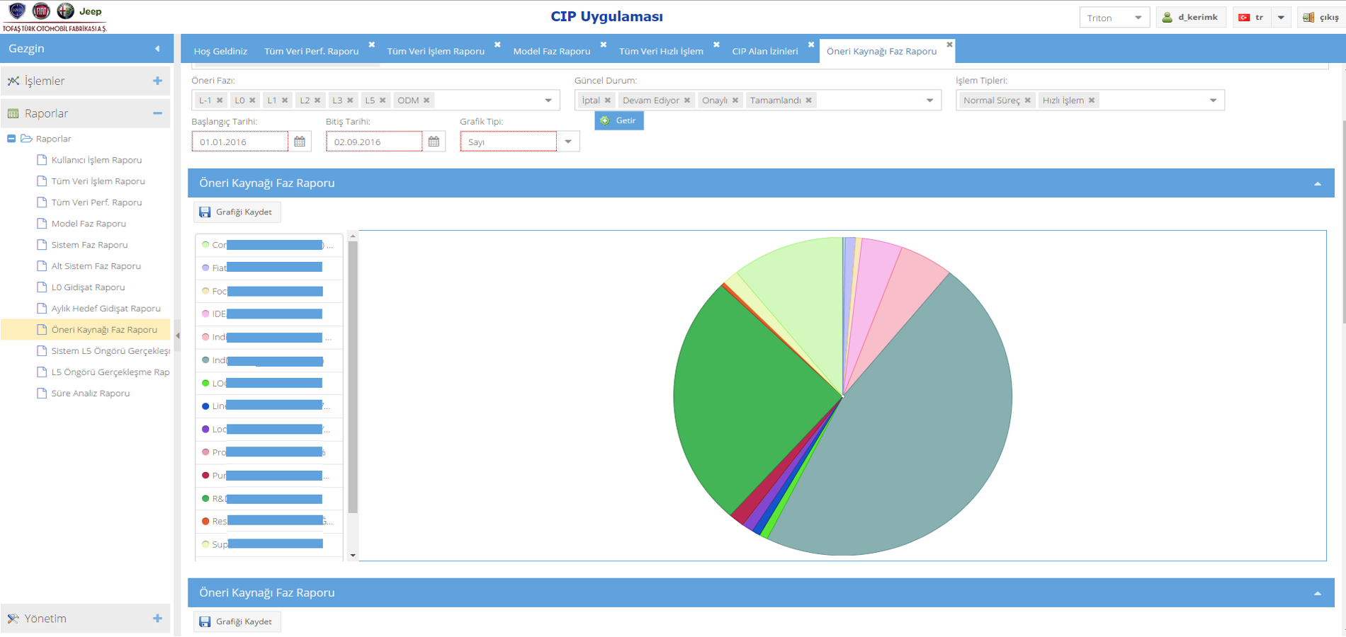Viewport: 1346px width, 637px height.
Task: Collapse the Raporlar tree folder
Action: point(11,139)
